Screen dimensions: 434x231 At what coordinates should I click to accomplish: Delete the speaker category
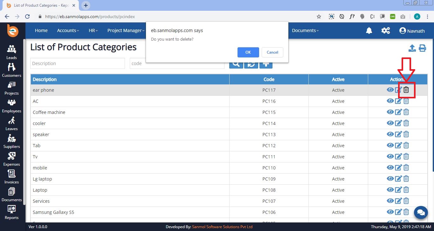pyautogui.click(x=406, y=135)
